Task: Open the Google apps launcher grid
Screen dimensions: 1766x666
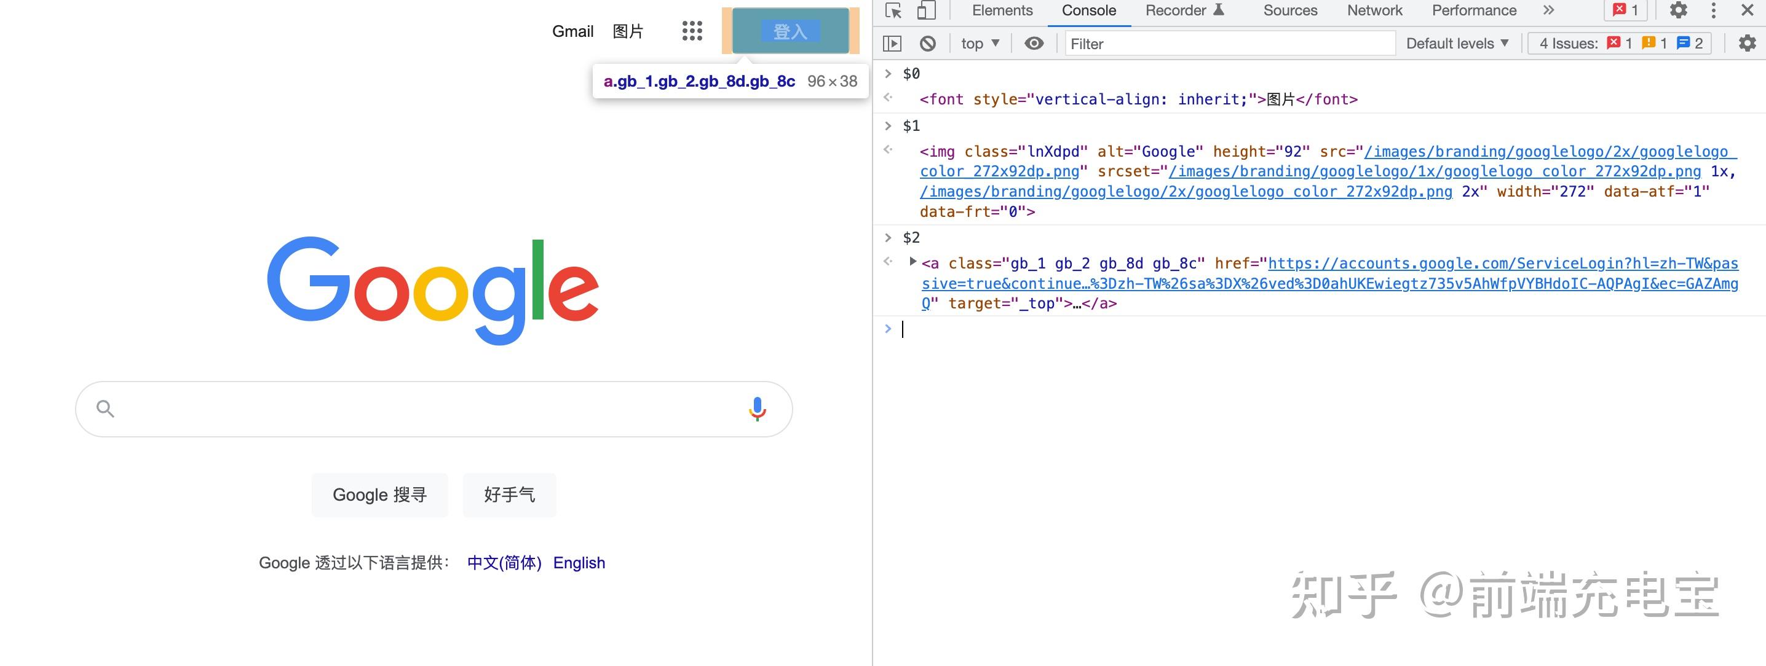Action: 692,31
